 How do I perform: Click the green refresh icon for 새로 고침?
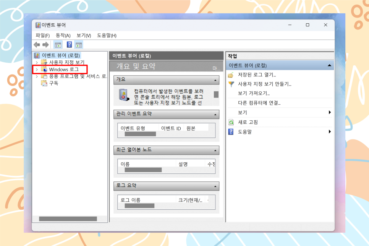(231, 122)
